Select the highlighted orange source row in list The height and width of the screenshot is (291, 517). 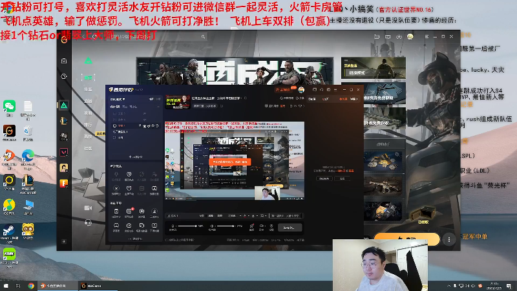pyautogui.click(x=136, y=125)
